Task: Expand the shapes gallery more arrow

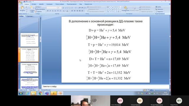Action: (120, 11)
